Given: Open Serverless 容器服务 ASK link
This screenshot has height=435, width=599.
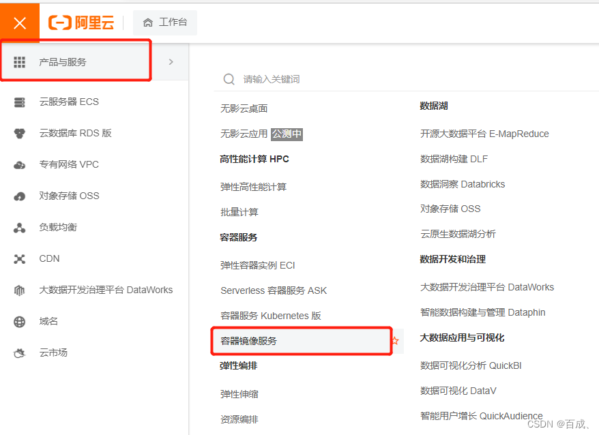Looking at the screenshot, I should (x=274, y=290).
